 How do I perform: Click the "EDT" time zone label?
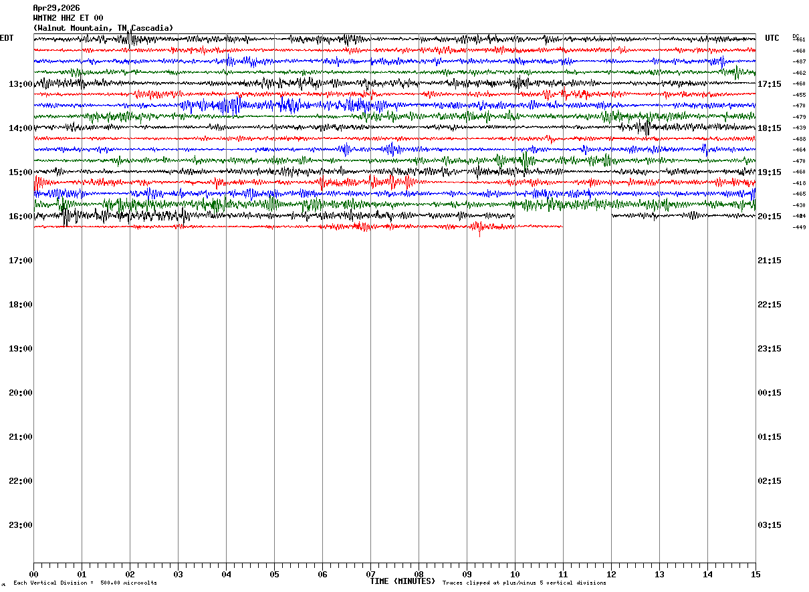[x=7, y=38]
